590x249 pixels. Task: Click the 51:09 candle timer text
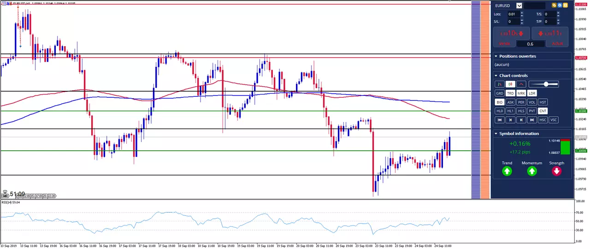click(x=18, y=194)
